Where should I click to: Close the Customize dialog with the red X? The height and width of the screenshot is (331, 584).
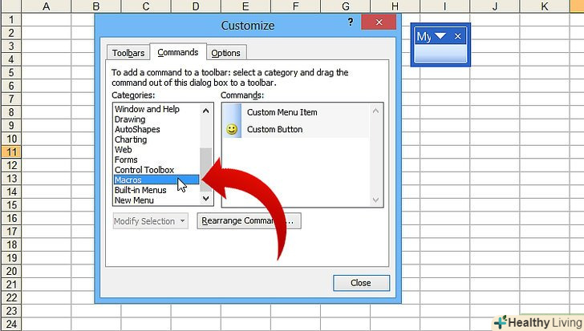click(379, 22)
